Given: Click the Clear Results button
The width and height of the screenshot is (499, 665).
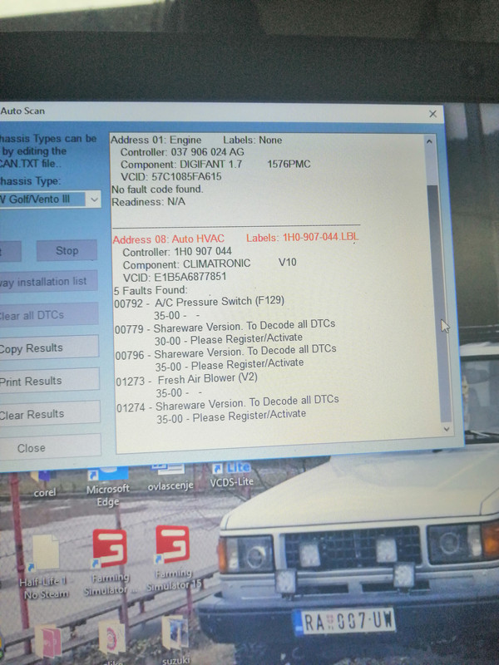Looking at the screenshot, I should [50, 413].
